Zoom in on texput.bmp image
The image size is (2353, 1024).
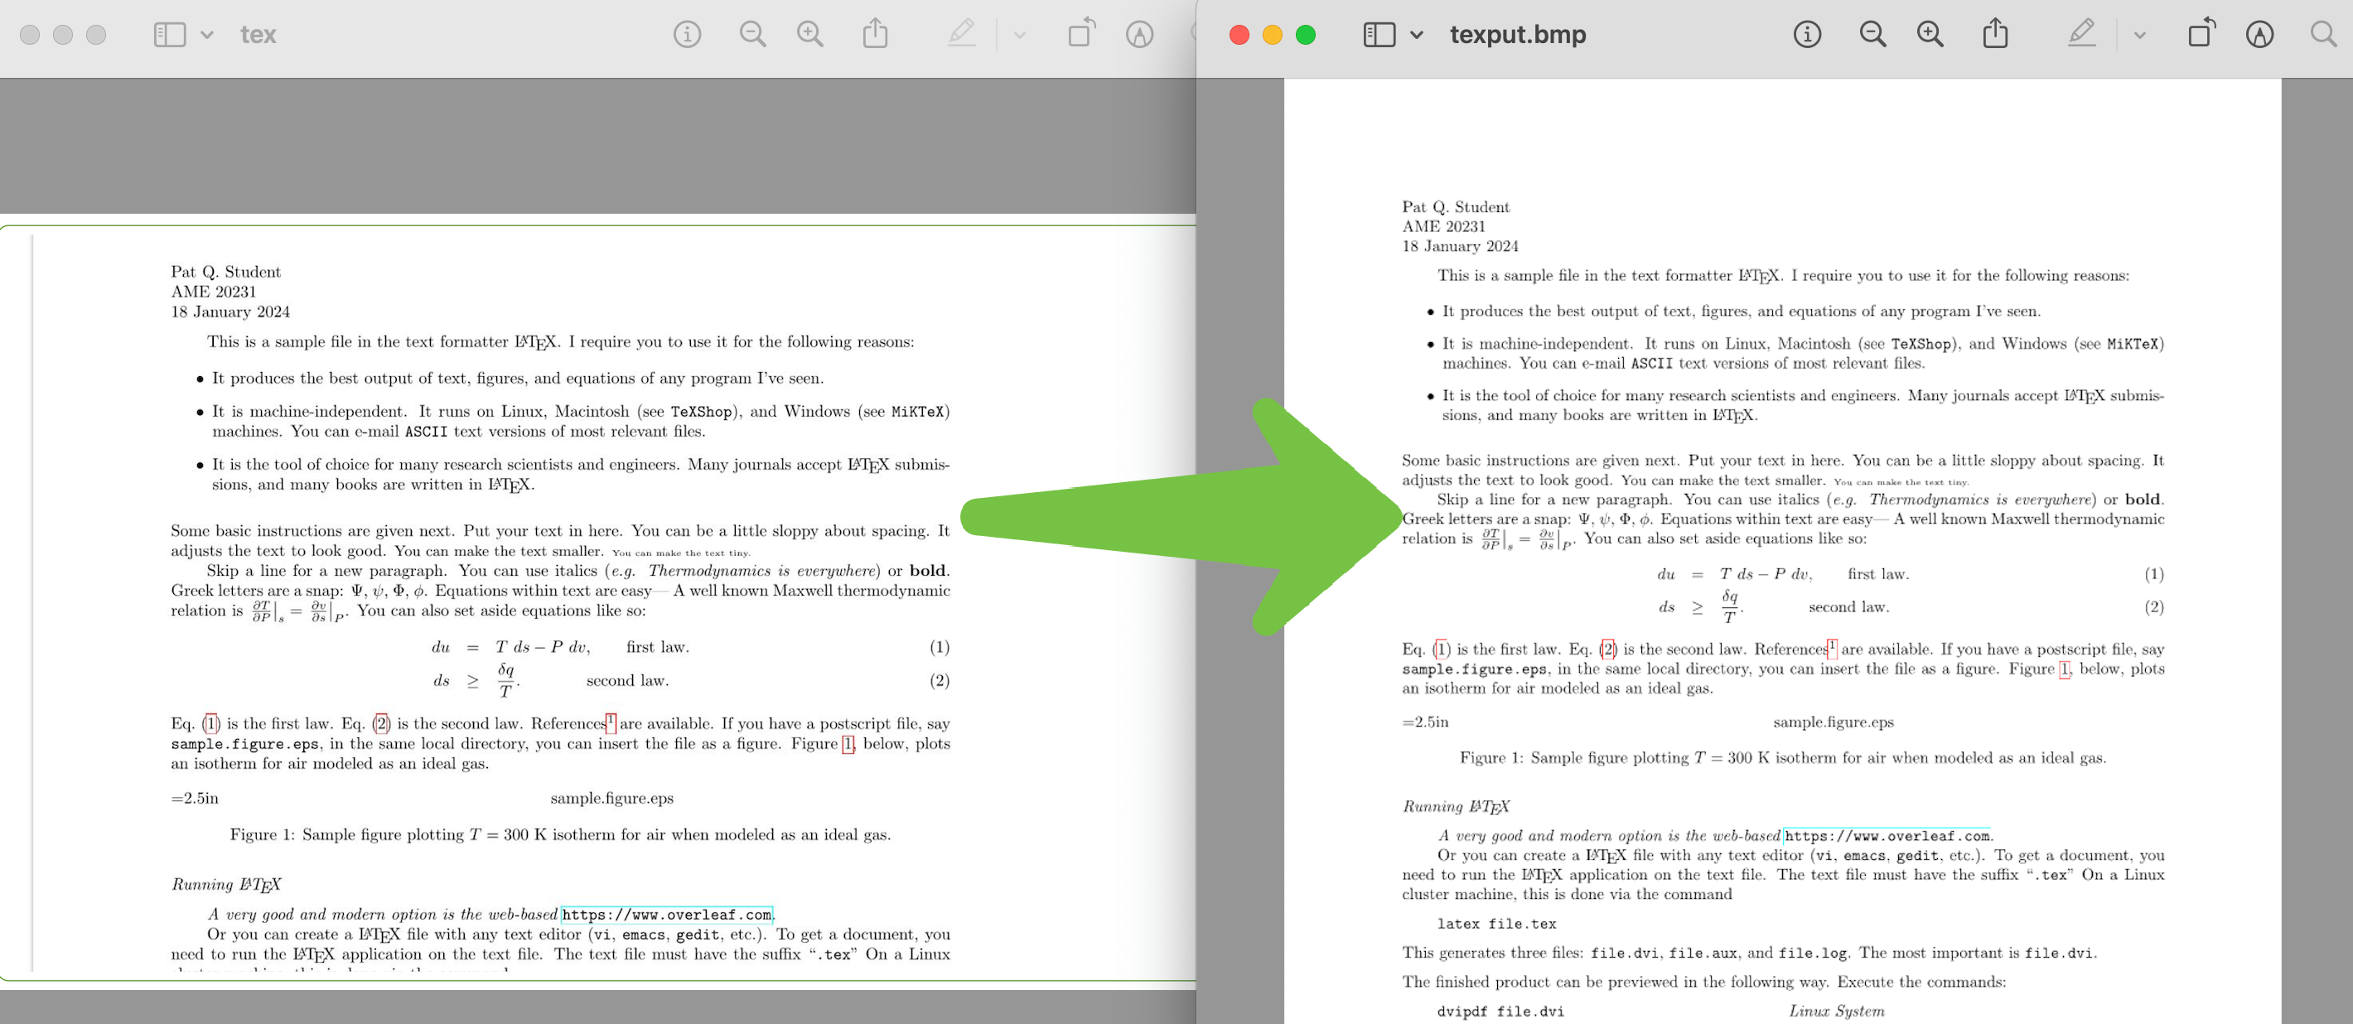(1929, 35)
